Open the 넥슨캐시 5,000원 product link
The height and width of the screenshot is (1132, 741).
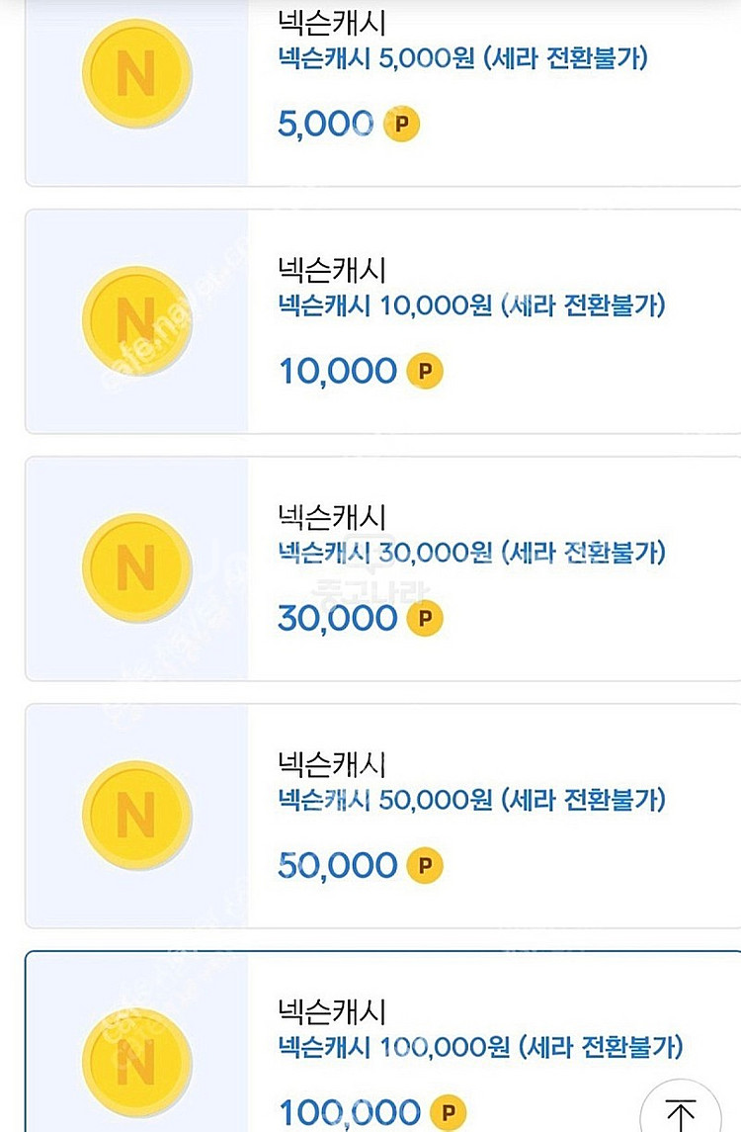(462, 58)
